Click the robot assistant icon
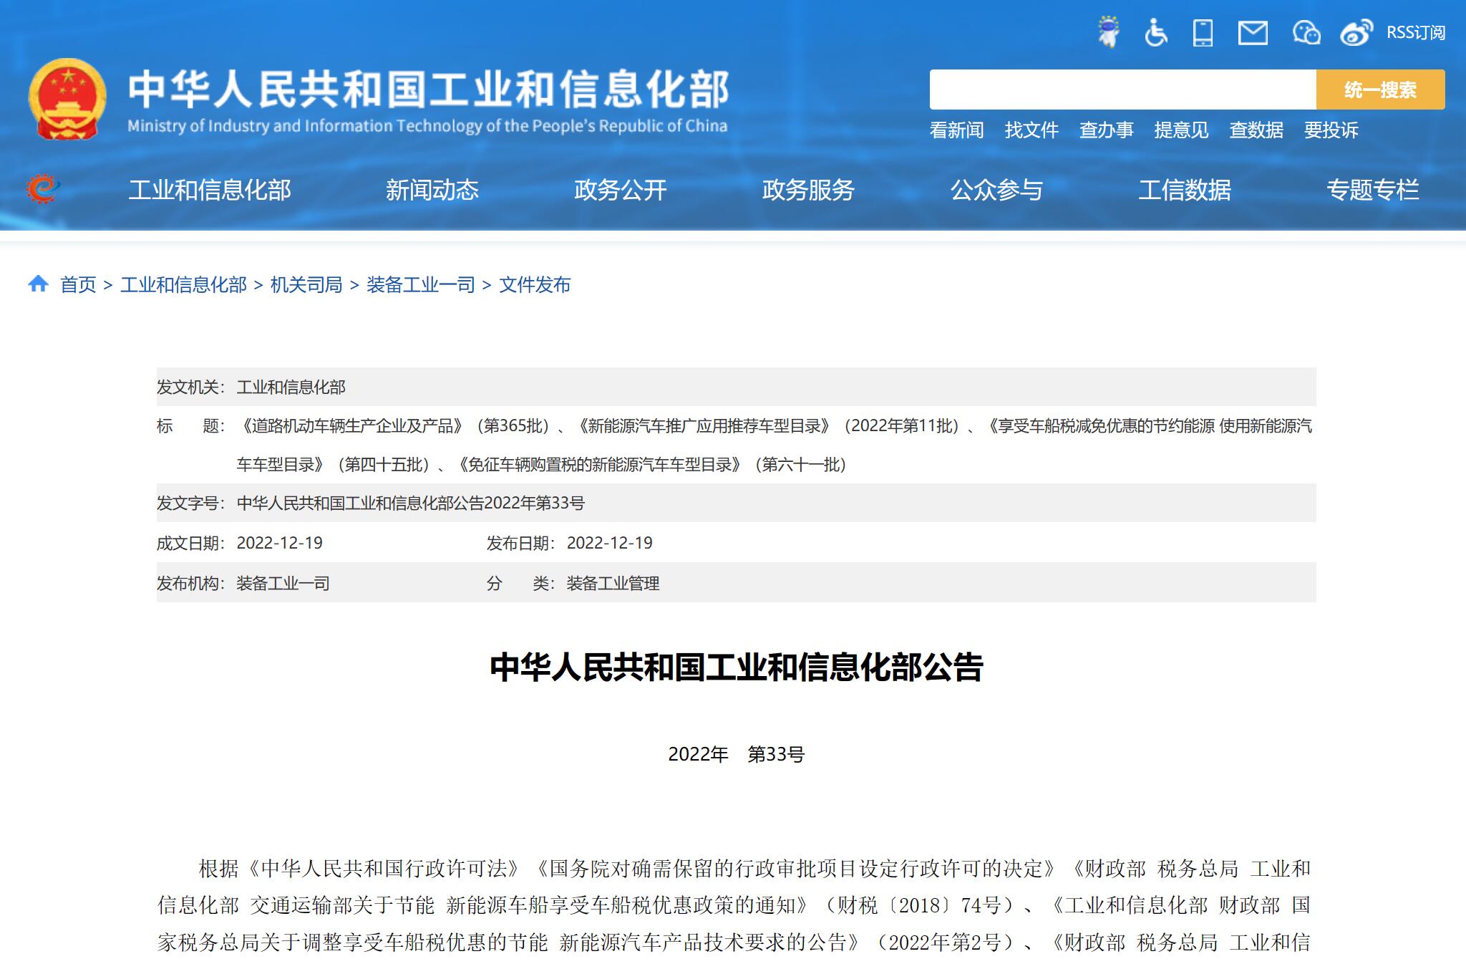 [1108, 32]
